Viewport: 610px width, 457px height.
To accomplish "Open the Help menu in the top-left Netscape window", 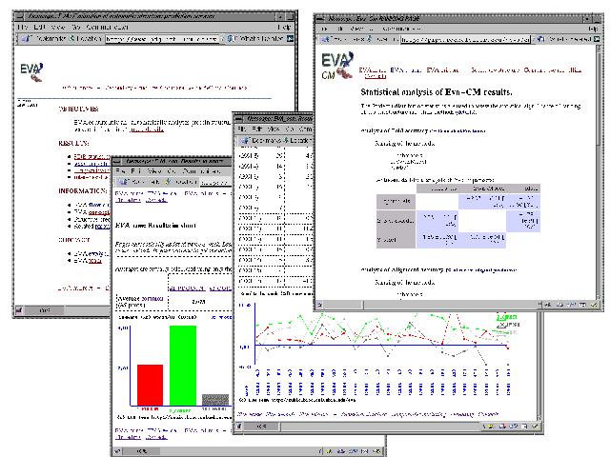I will point(285,28).
